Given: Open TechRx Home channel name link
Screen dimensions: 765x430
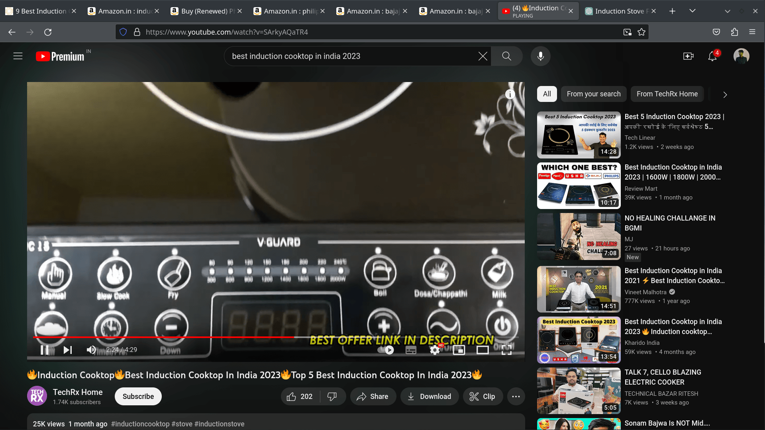Looking at the screenshot, I should tap(78, 392).
